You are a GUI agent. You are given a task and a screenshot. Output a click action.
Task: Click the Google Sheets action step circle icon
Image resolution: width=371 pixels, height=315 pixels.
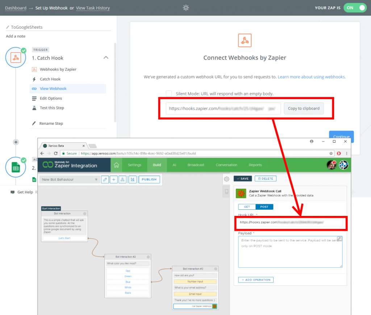[16, 167]
